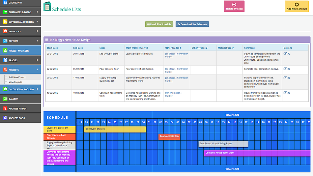The width and height of the screenshot is (313, 176).
Task: Select View Projects in sidebar
Action: (15, 82)
